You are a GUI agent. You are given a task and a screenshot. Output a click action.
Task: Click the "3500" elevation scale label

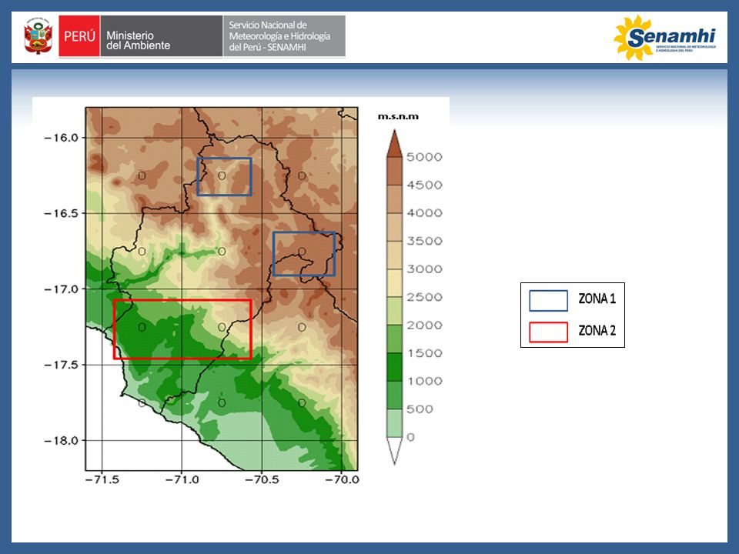click(x=425, y=241)
